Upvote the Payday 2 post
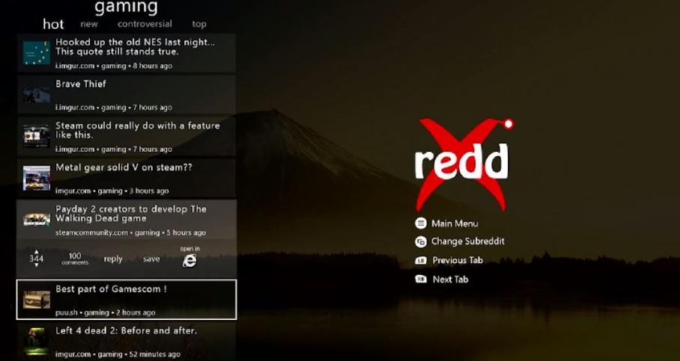 coord(36,252)
